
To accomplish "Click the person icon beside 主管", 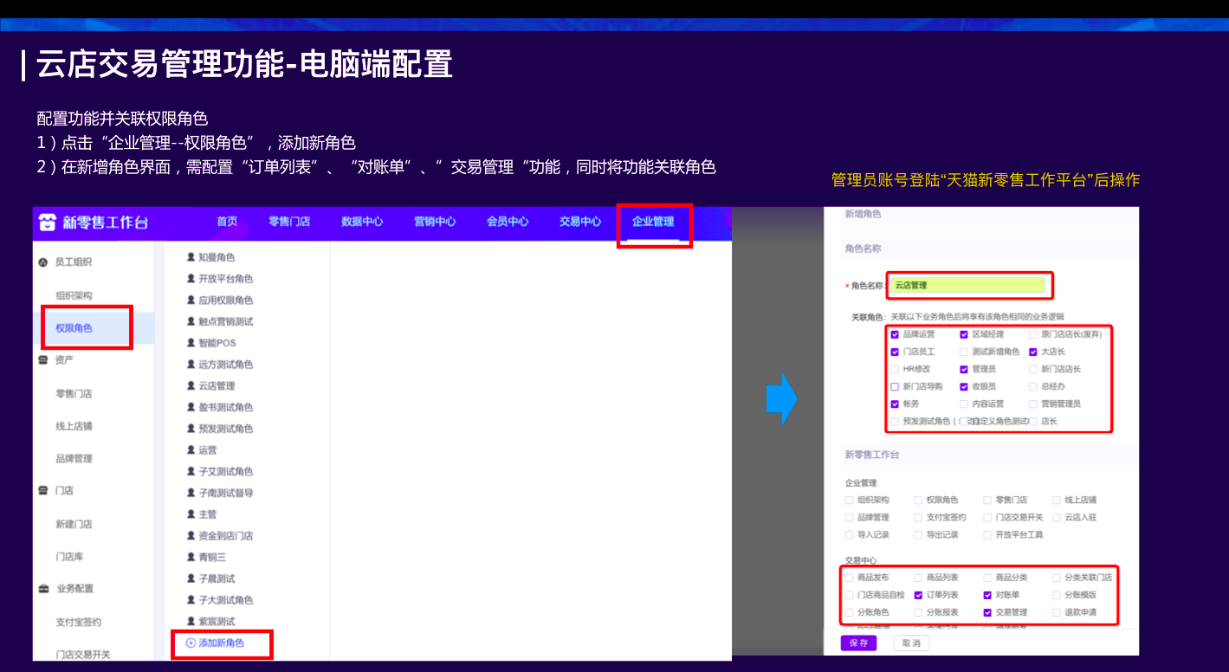I will (191, 514).
